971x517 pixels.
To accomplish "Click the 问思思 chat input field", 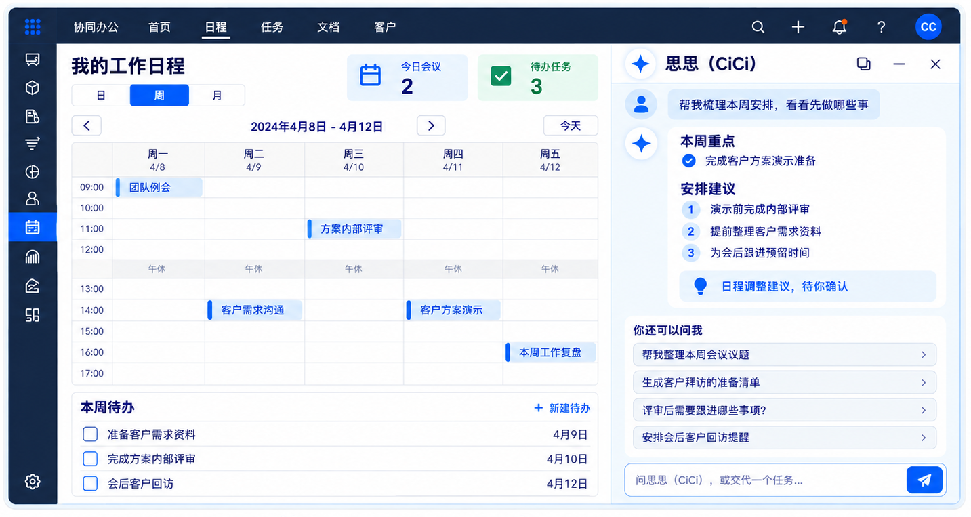I will click(x=765, y=480).
